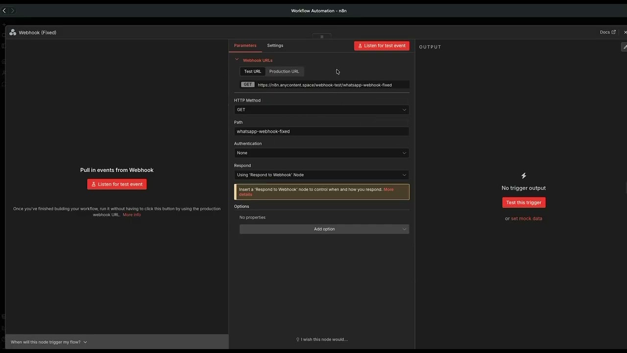Go back with the left arrow
627x353 pixels.
click(x=4, y=10)
